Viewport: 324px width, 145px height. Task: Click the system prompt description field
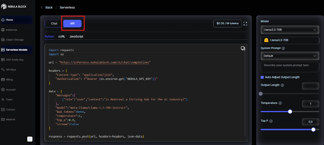[290, 67]
